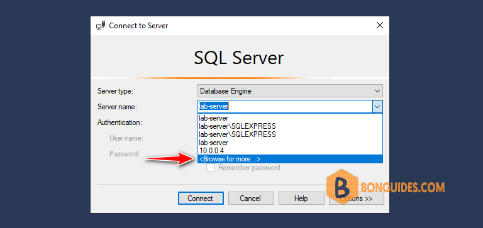Click the BONGUIDES.COM watermark text
483x228 pixels.
pyautogui.click(x=402, y=187)
